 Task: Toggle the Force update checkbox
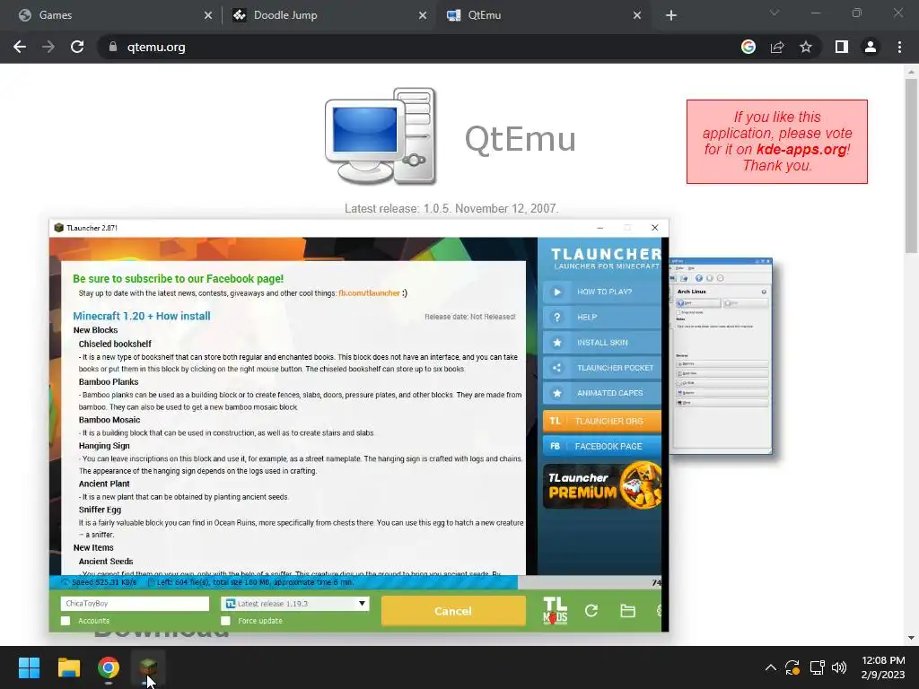(225, 621)
